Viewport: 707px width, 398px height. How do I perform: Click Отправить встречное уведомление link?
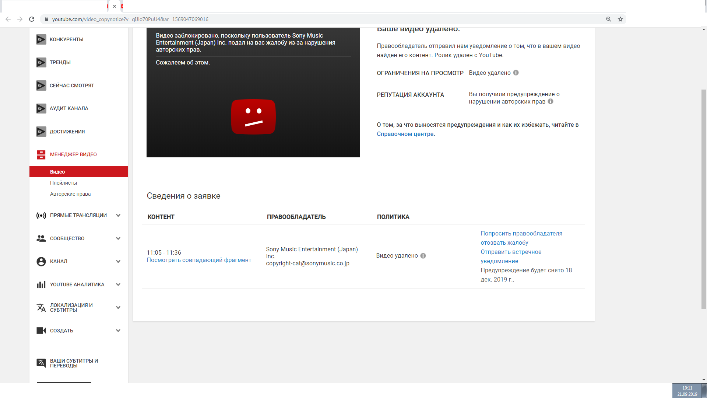(x=511, y=256)
